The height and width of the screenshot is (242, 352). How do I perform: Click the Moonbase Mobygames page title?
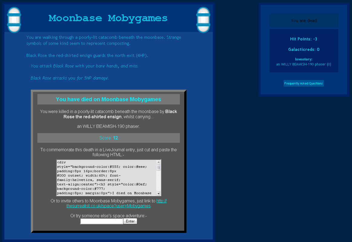click(108, 18)
